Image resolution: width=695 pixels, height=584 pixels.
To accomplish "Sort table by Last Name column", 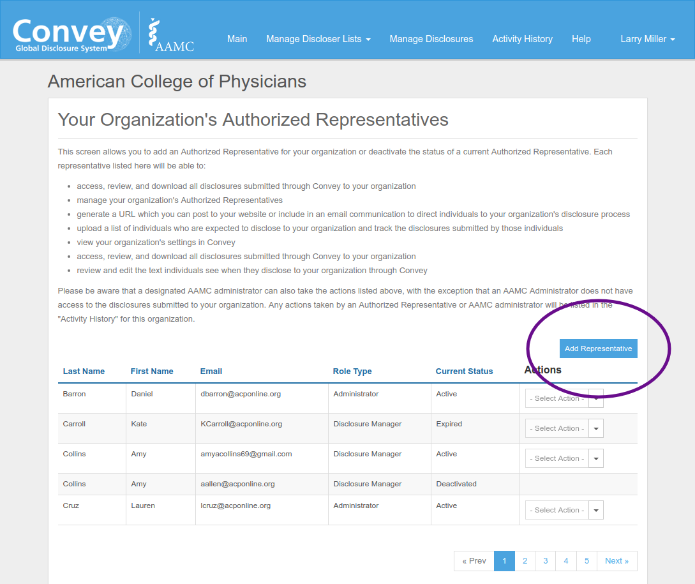I will (x=84, y=371).
